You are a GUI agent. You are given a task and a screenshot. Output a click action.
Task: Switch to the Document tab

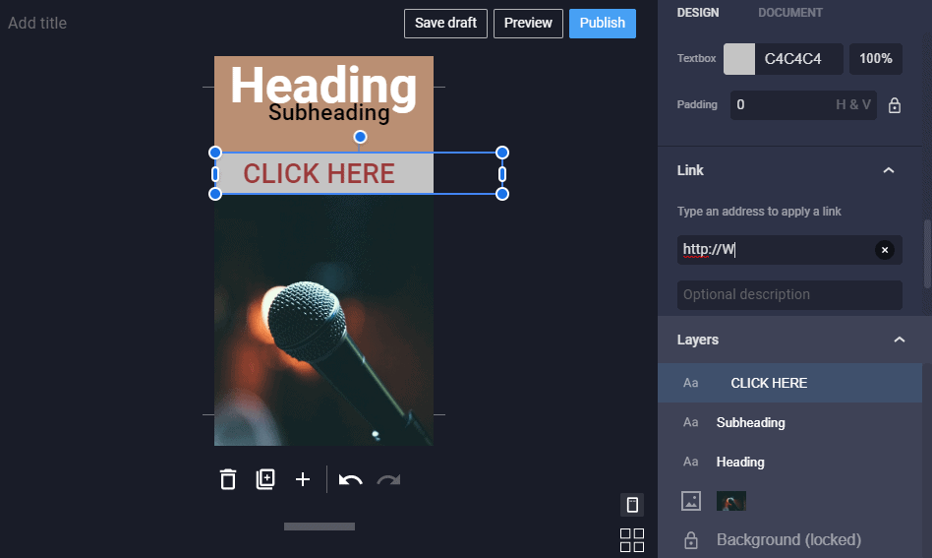point(790,13)
